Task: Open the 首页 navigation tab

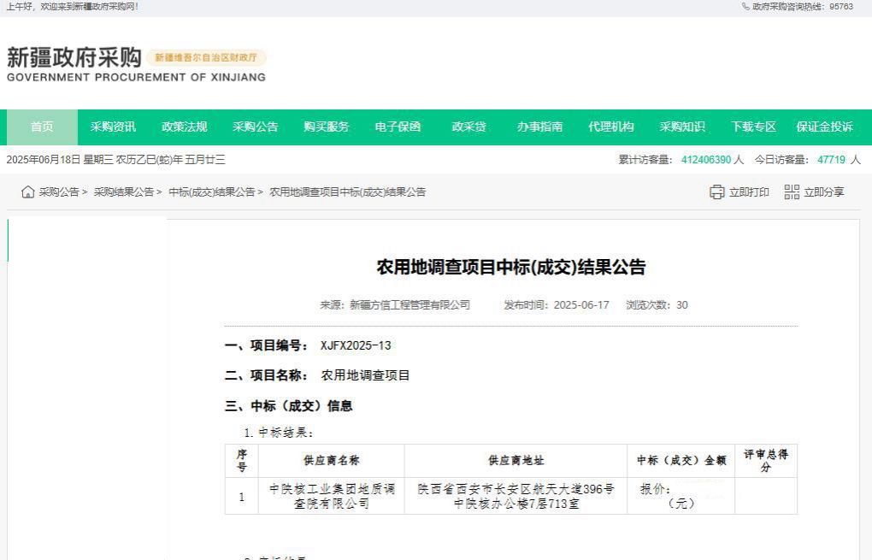Action: [42, 127]
